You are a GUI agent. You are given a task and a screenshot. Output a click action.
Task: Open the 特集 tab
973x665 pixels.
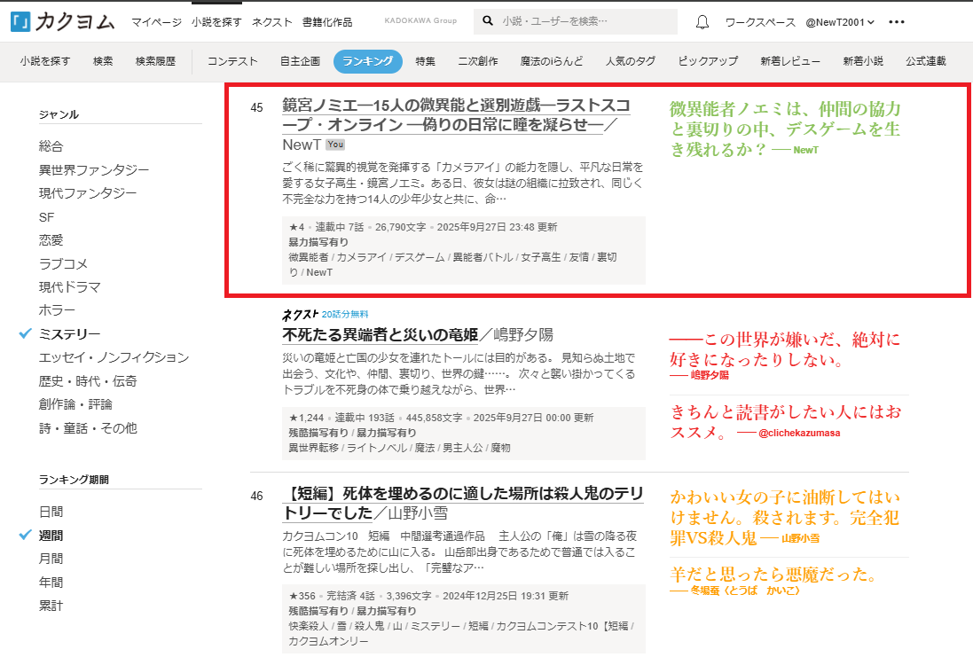(426, 61)
